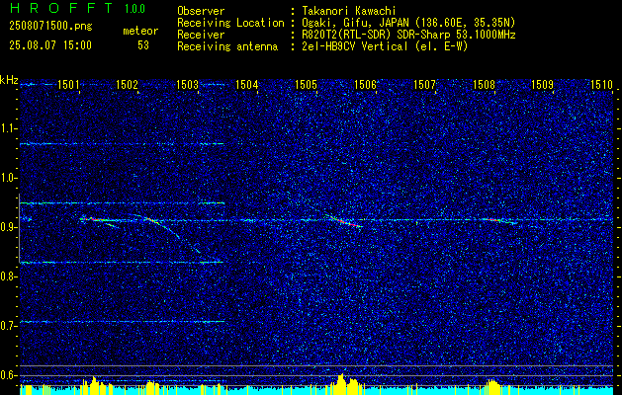
Task: Select the file name 2508071500.png
Action: (x=50, y=27)
